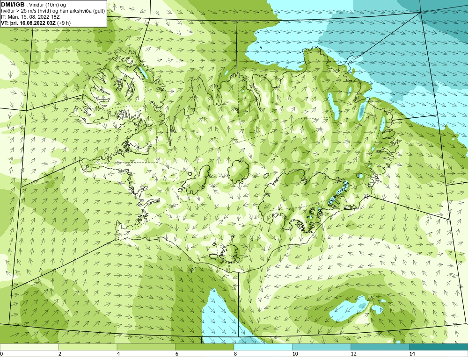Click the legend scale label '0'

[1, 354]
